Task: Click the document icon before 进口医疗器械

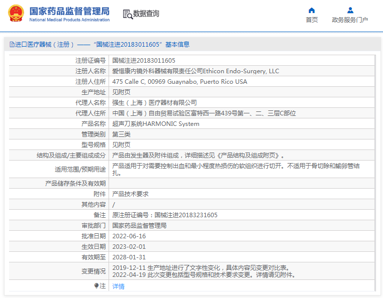Action: point(12,44)
